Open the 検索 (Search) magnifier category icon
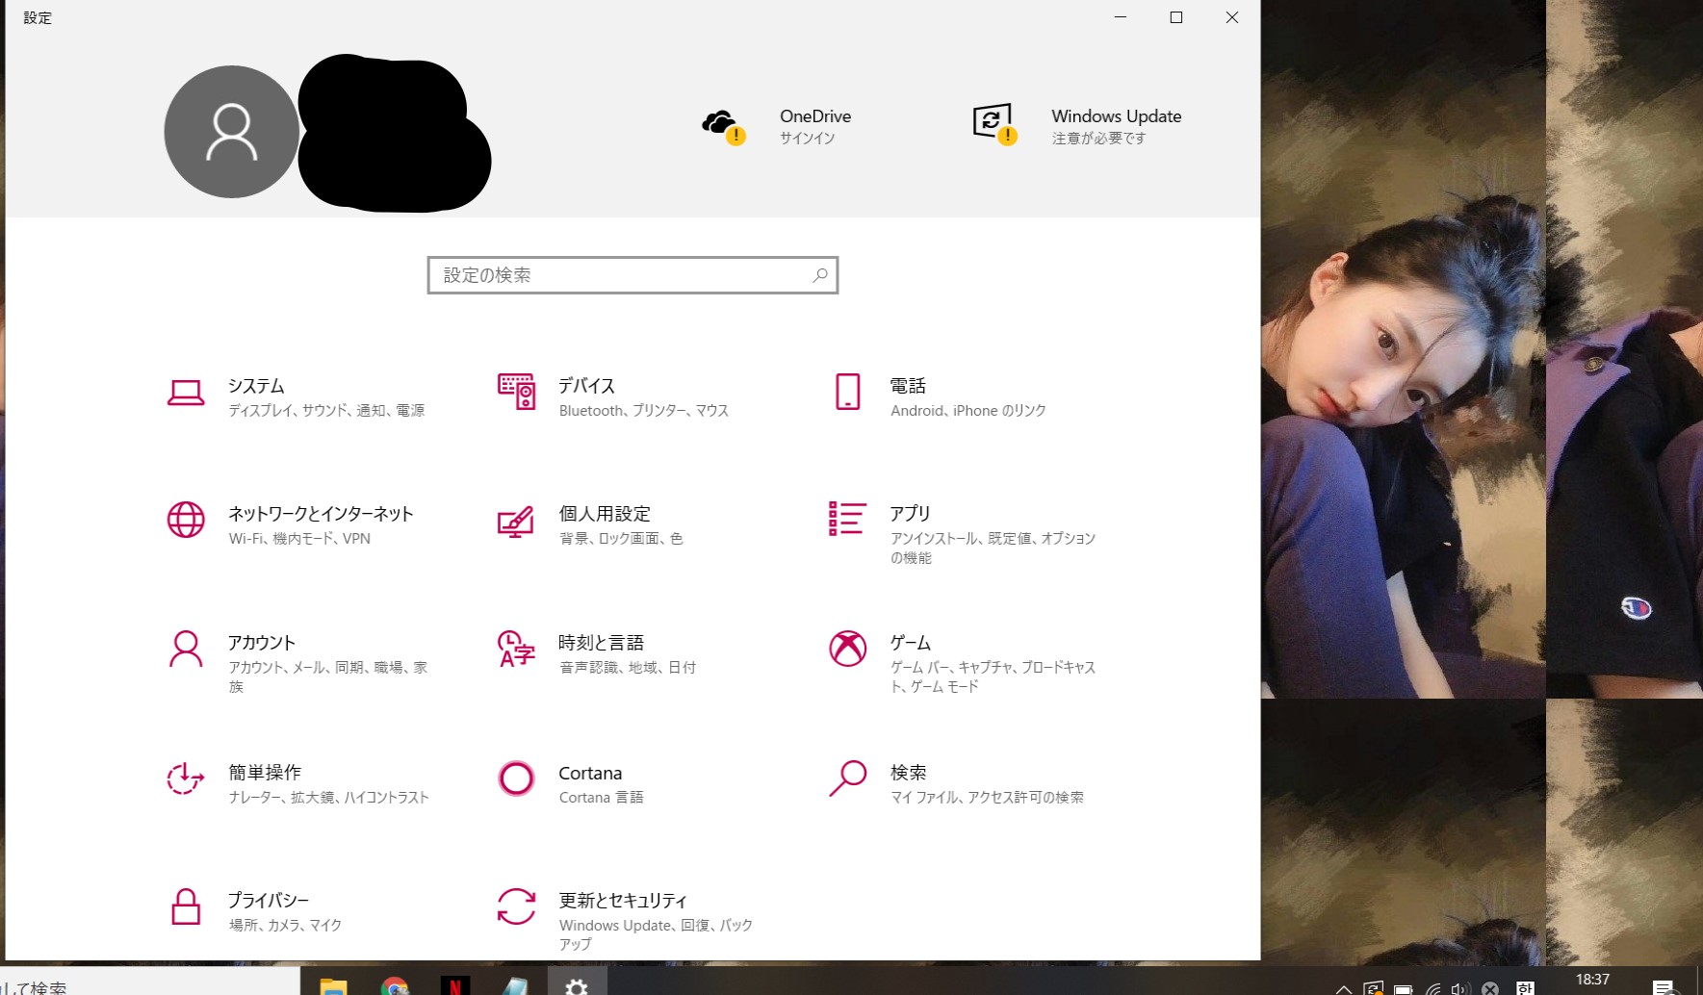1703x995 pixels. pyautogui.click(x=847, y=778)
